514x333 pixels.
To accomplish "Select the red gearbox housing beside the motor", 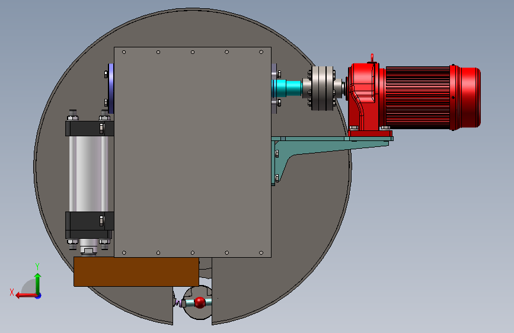I will [364, 97].
